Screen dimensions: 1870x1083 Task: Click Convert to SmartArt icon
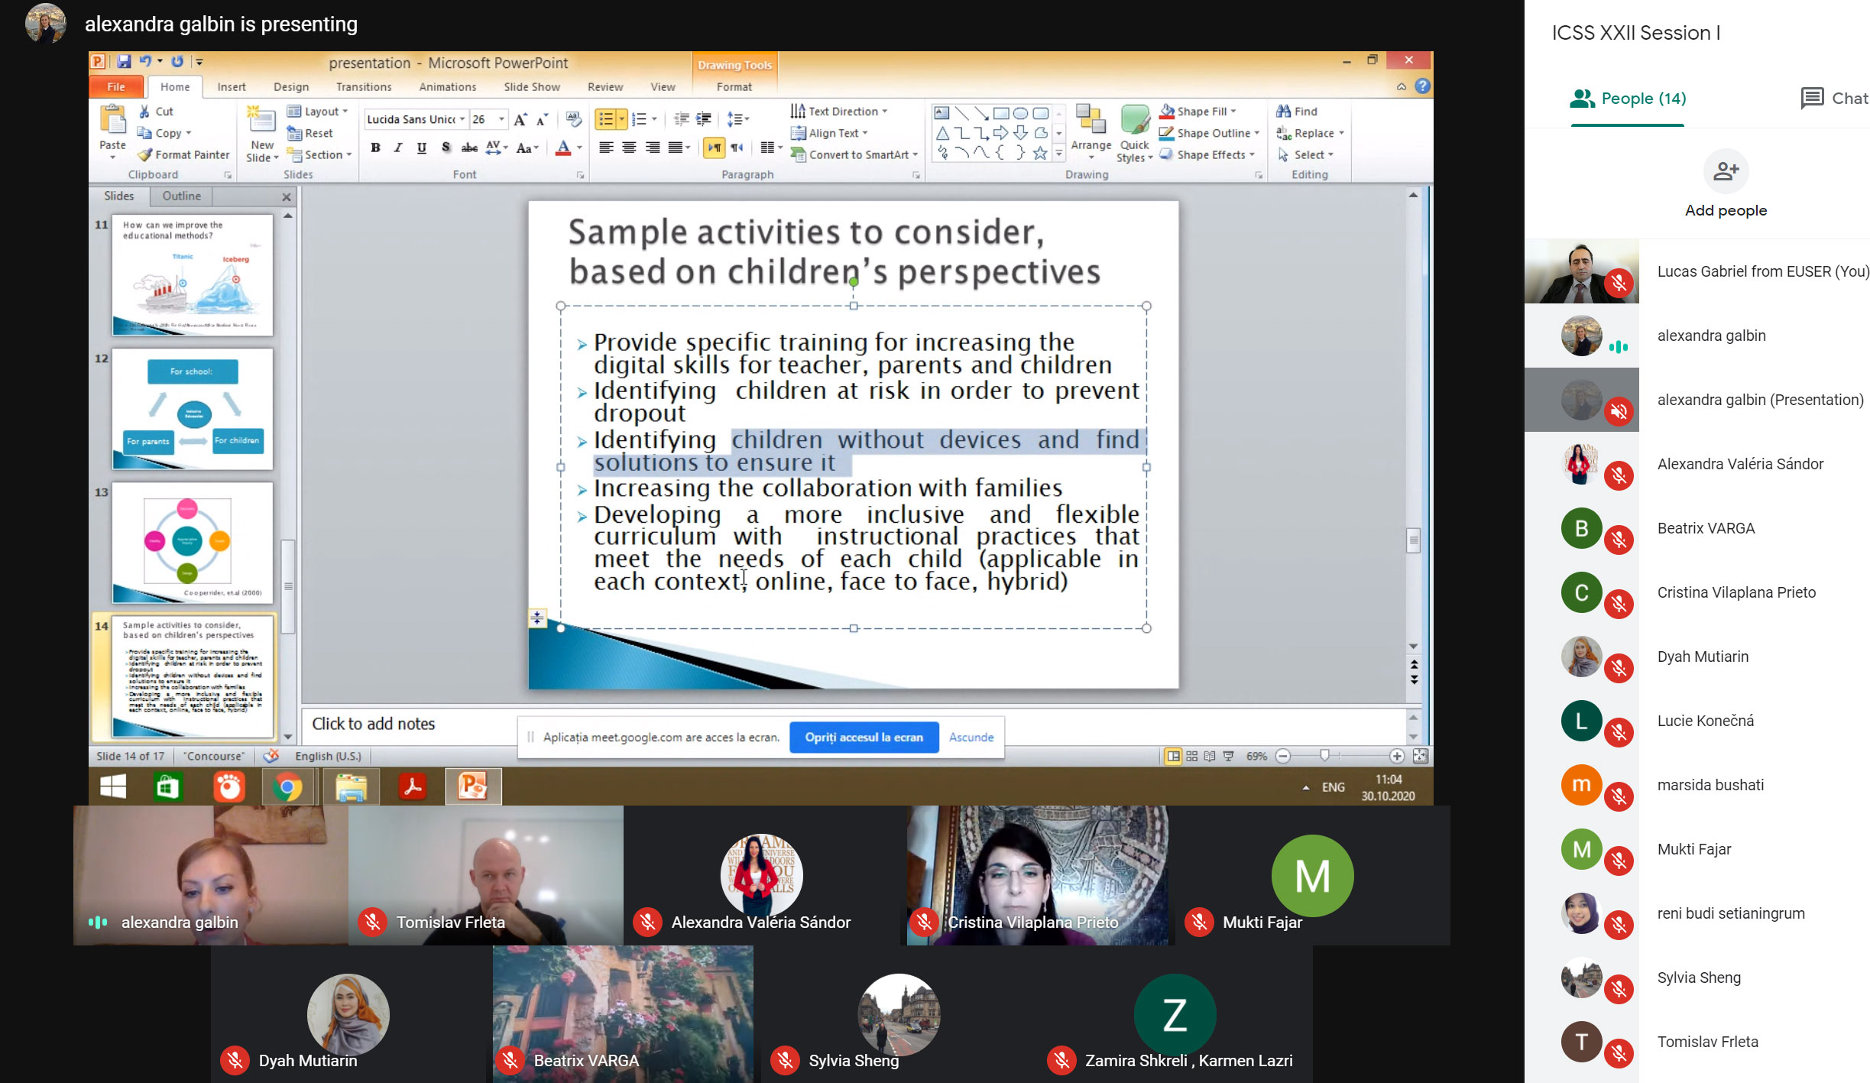[x=799, y=154]
